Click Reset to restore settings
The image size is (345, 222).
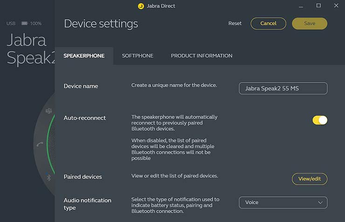click(235, 23)
